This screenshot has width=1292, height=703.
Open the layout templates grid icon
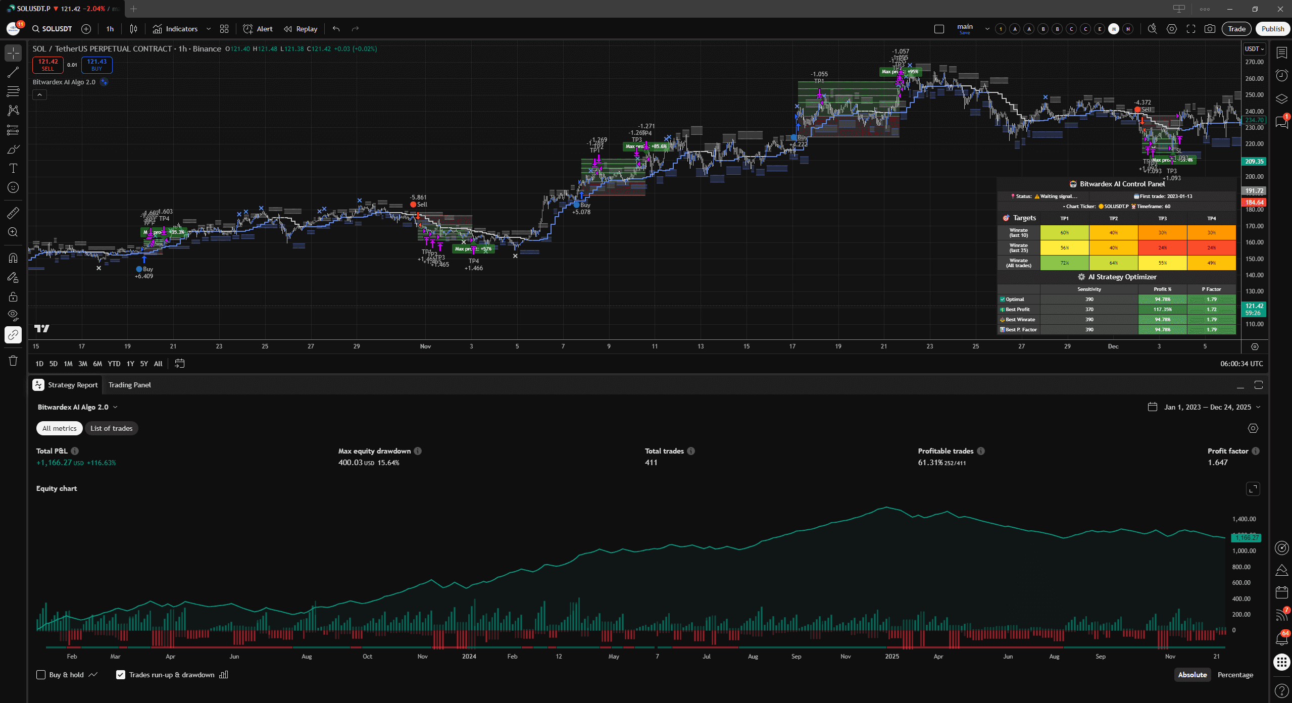pyautogui.click(x=224, y=29)
